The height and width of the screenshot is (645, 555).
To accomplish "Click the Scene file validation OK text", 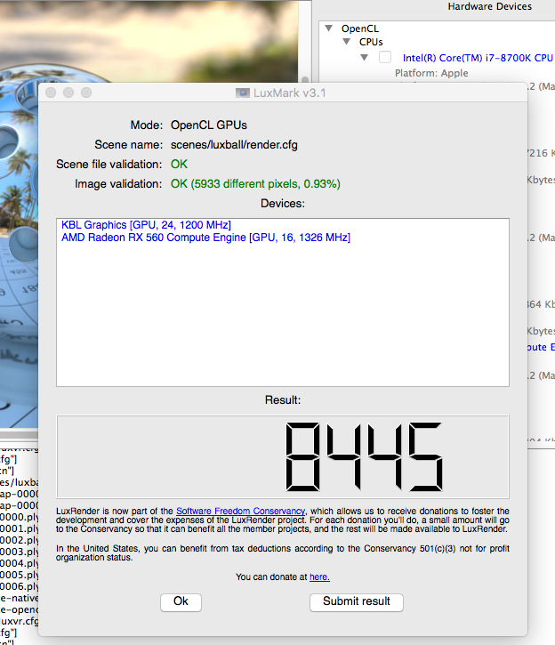I will (179, 164).
